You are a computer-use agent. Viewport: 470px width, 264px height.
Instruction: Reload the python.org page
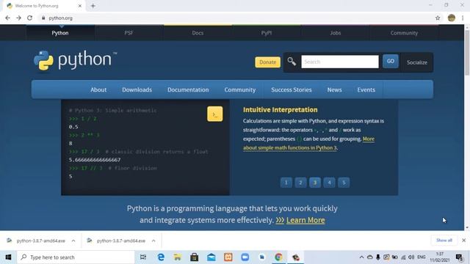(x=29, y=18)
